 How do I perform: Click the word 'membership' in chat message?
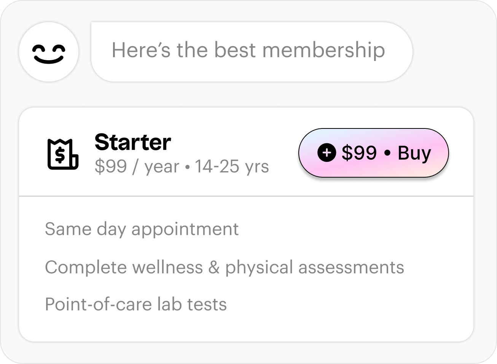[323, 50]
